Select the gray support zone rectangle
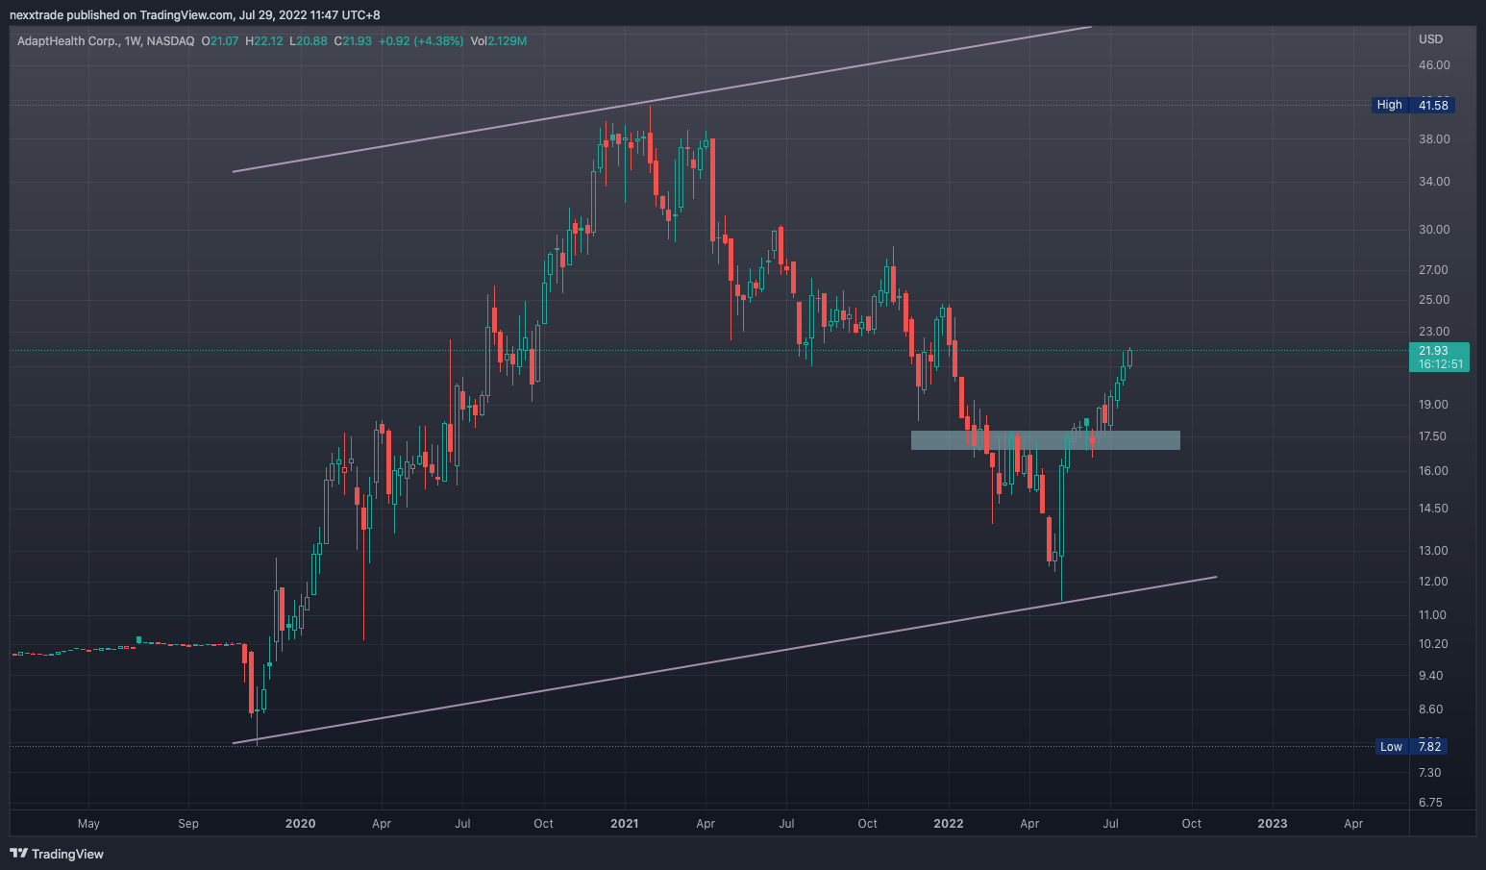The width and height of the screenshot is (1486, 870). pyautogui.click(x=1045, y=440)
